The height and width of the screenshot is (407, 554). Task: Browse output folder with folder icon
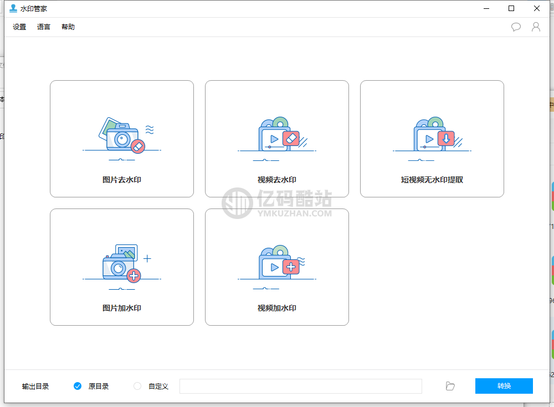pyautogui.click(x=450, y=386)
